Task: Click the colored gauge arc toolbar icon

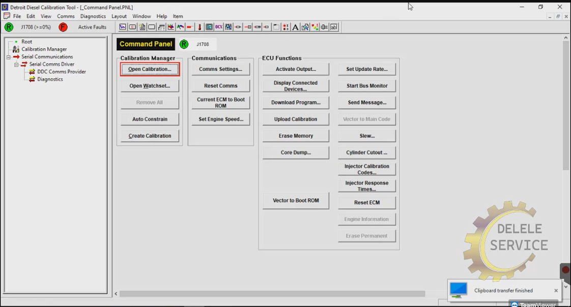Action: click(x=180, y=27)
